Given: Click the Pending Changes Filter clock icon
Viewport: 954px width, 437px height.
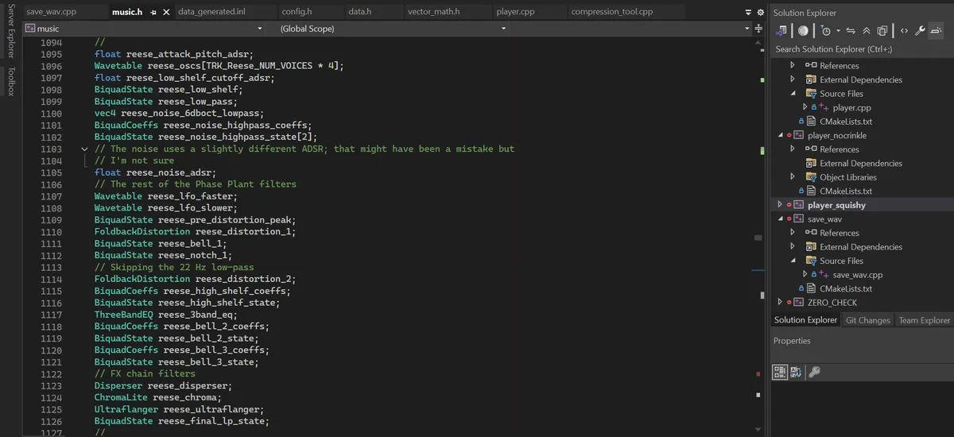Looking at the screenshot, I should pos(826,31).
